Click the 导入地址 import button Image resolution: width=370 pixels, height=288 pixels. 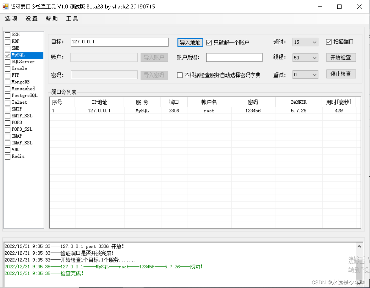pyautogui.click(x=190, y=42)
